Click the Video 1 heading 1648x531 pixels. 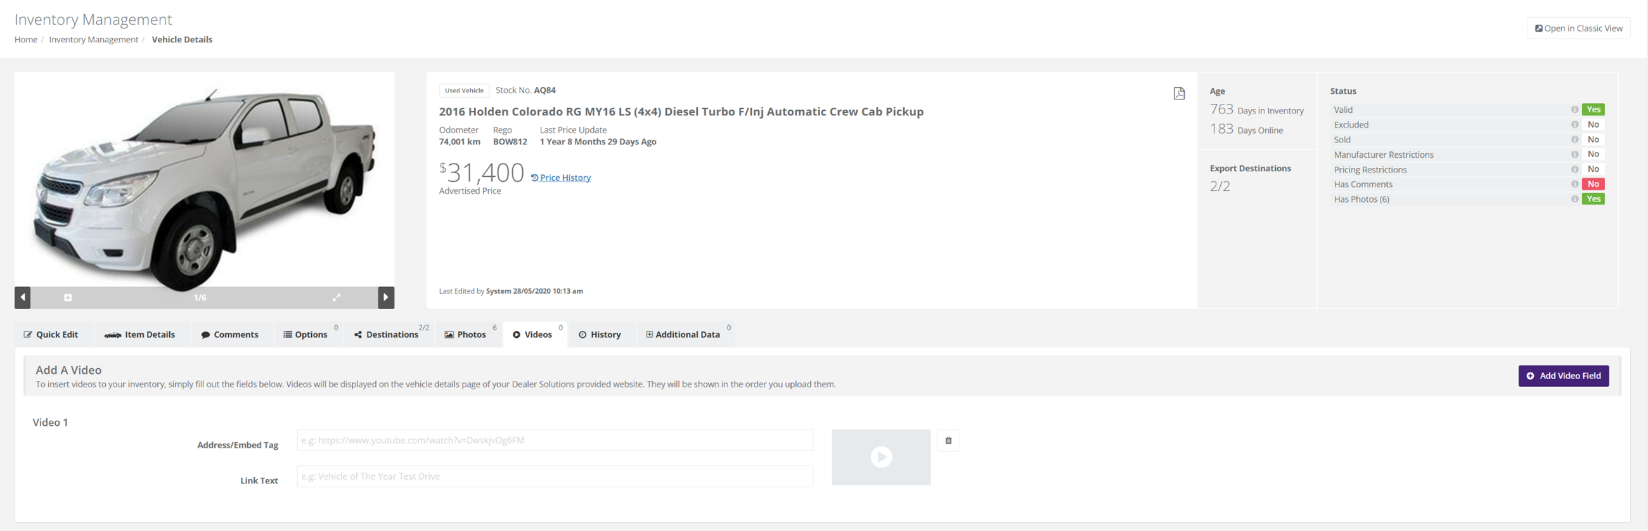point(51,422)
